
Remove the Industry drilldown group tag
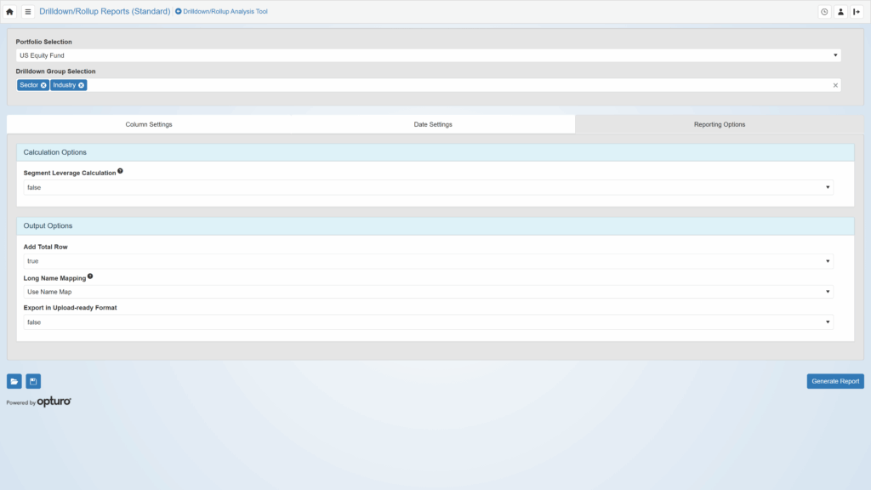pos(82,85)
